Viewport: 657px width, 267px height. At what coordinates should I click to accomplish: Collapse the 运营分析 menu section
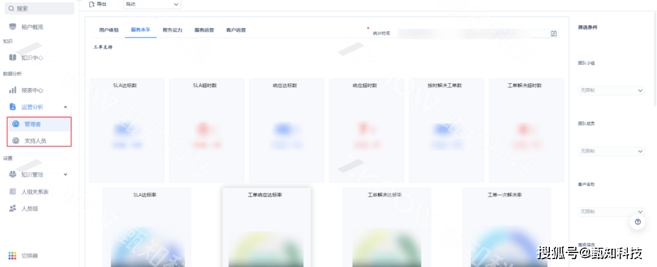click(66, 107)
